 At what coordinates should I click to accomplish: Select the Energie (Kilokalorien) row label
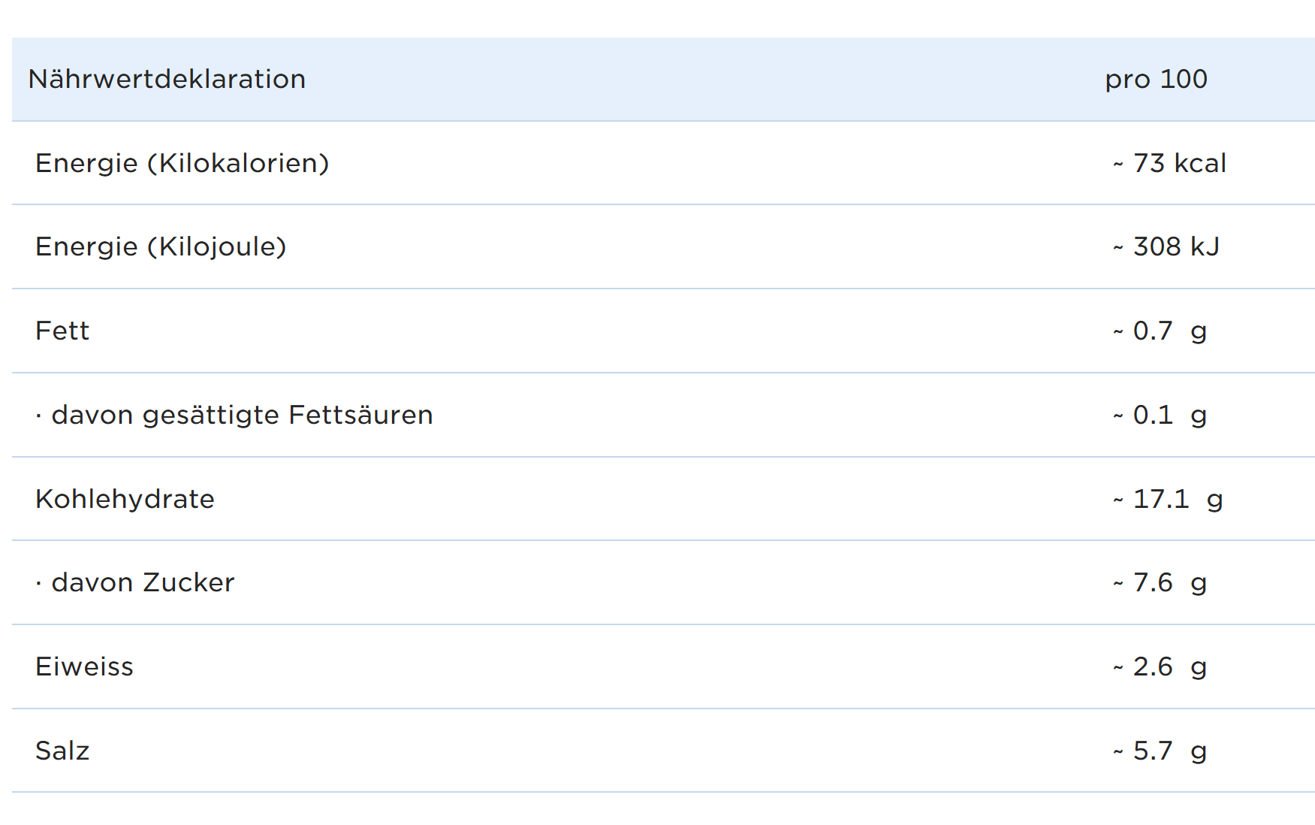182,163
